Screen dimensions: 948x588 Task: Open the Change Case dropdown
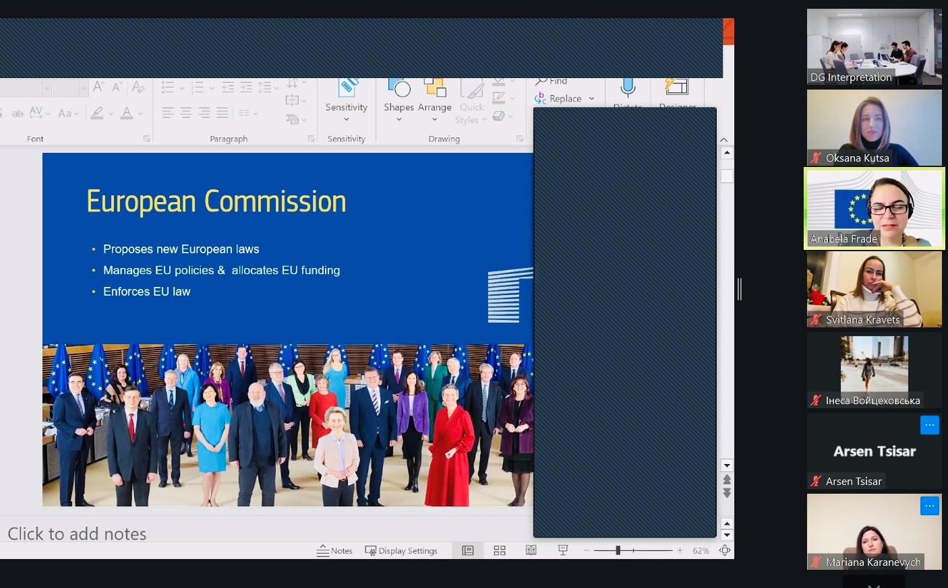(68, 113)
